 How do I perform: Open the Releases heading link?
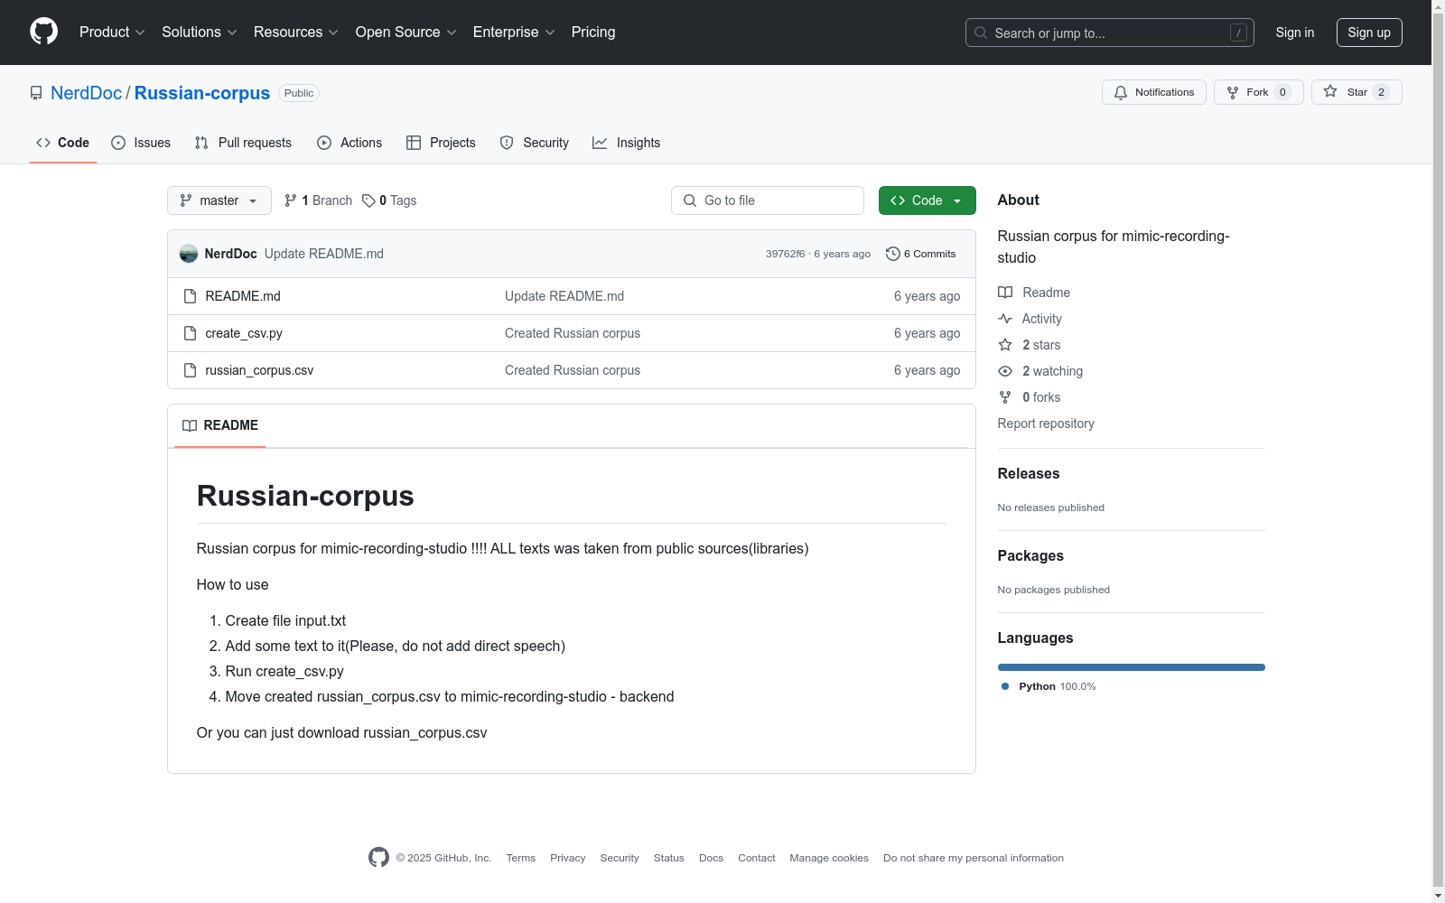1029,473
